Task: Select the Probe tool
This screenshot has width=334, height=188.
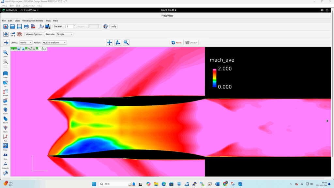Action: point(6,146)
